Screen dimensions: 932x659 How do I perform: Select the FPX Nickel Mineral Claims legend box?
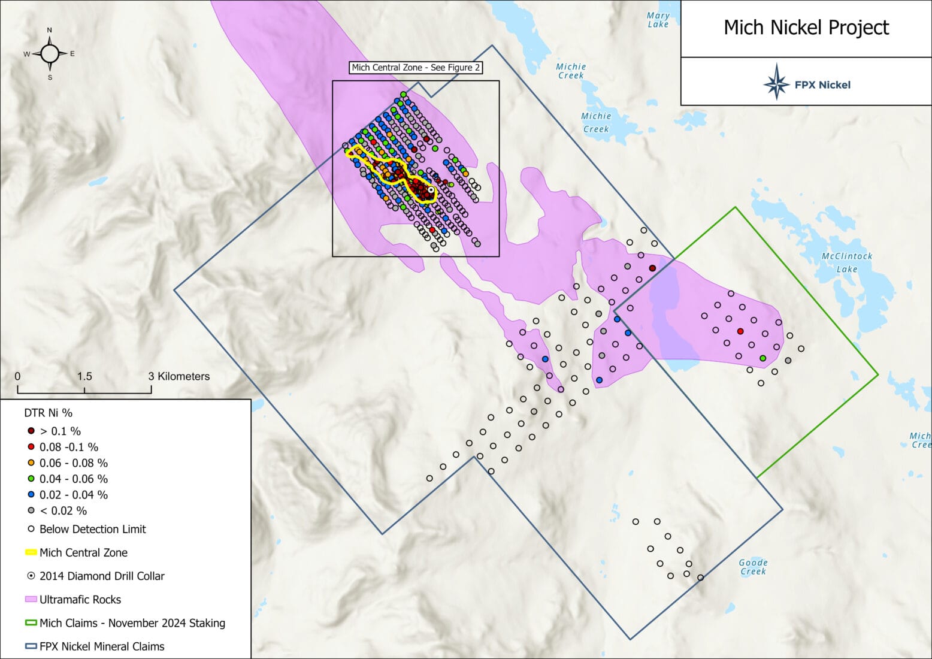(31, 646)
